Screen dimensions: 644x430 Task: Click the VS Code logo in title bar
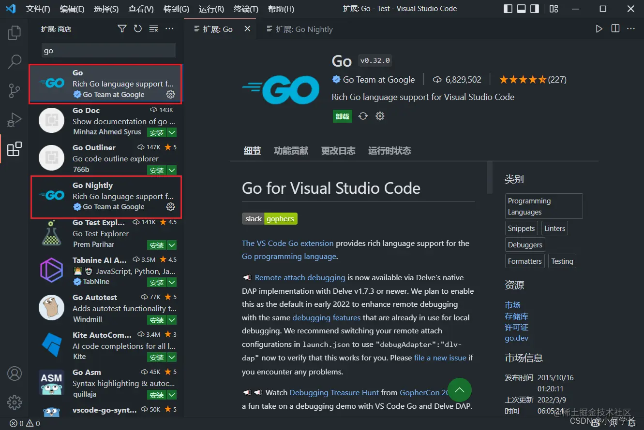click(x=11, y=9)
